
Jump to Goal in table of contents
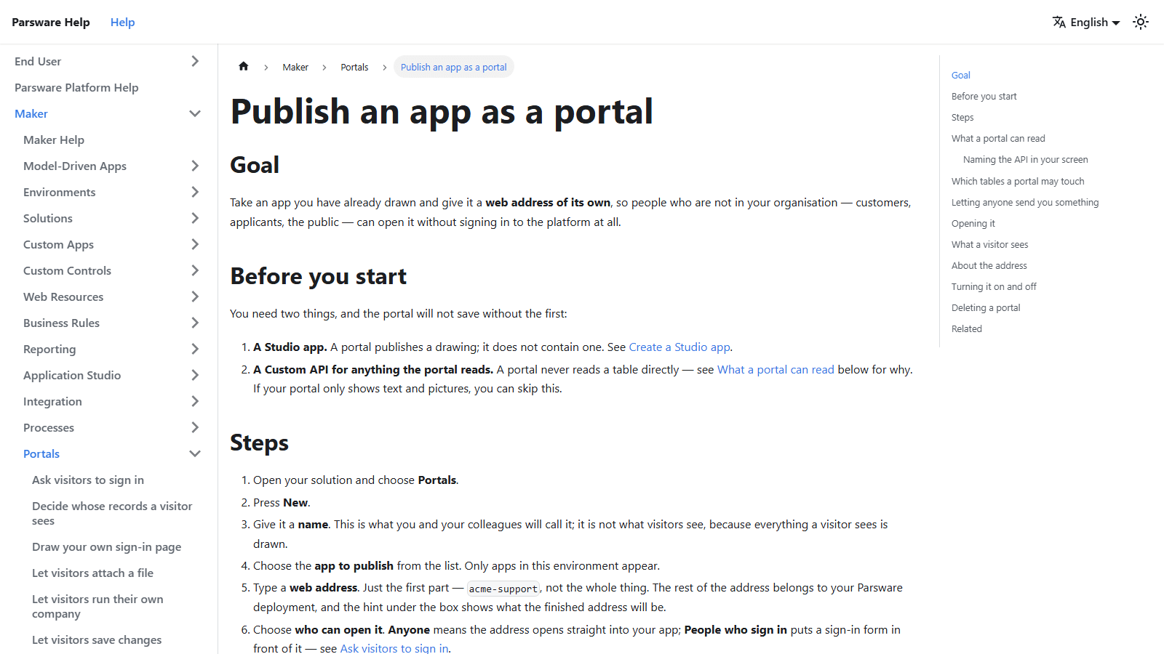[x=961, y=75]
